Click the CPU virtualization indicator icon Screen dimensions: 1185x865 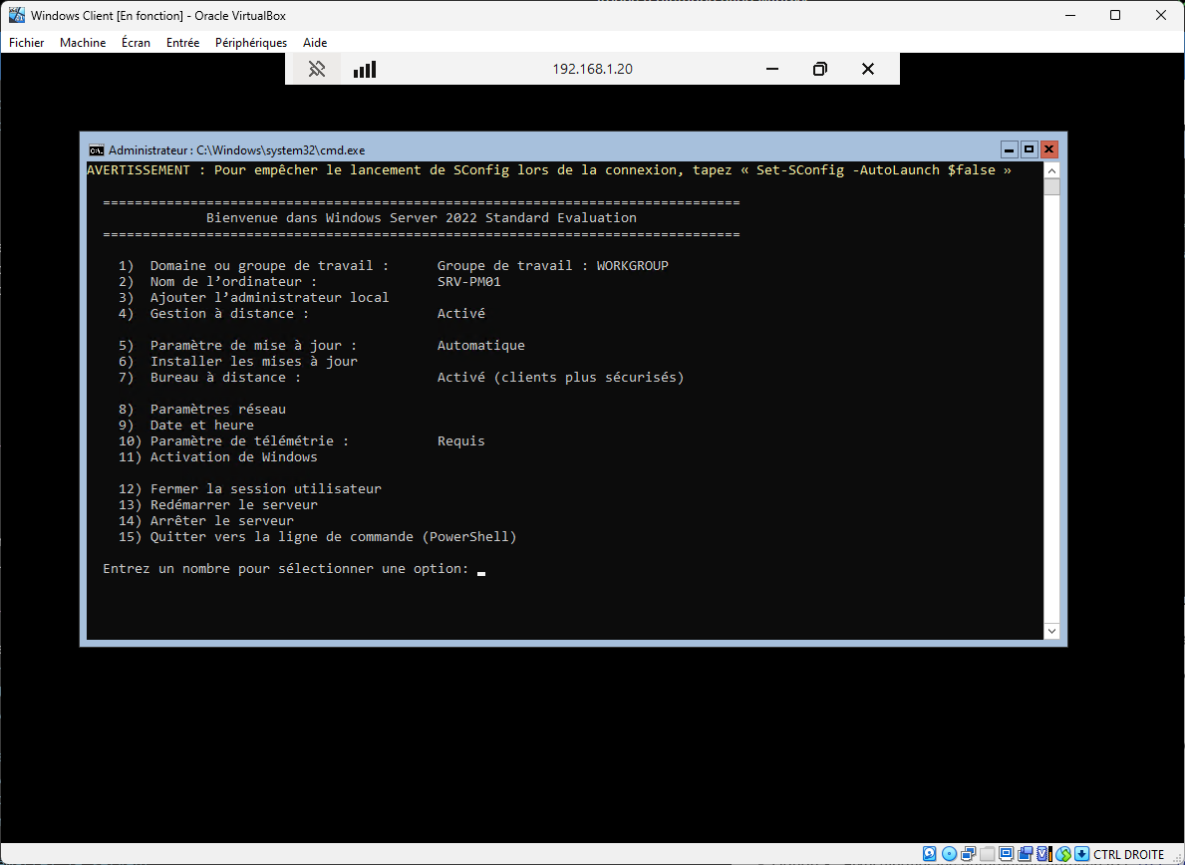click(x=1043, y=854)
